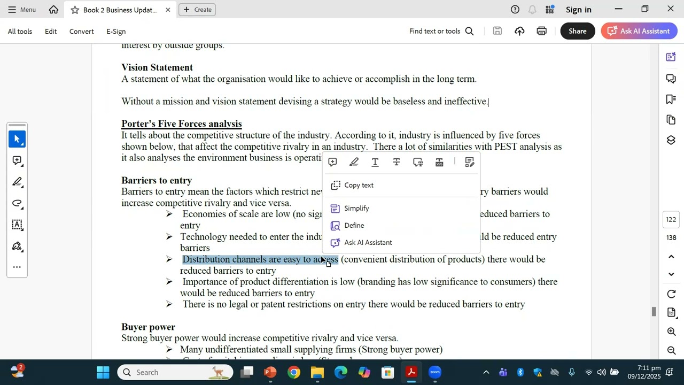
Task: Print the document
Action: tap(542, 31)
